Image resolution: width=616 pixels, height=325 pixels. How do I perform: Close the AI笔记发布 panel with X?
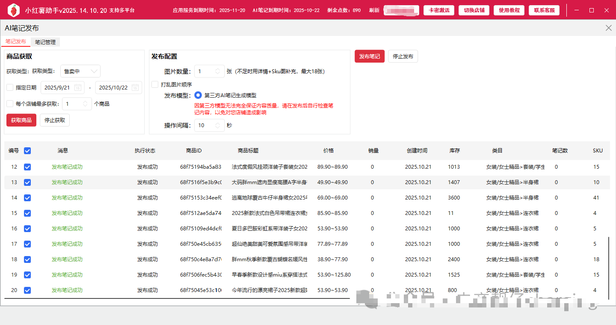click(x=608, y=28)
